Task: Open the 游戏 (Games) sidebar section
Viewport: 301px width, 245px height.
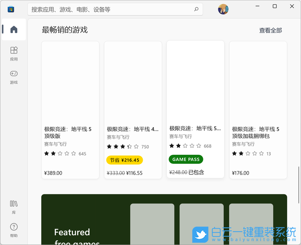Action: click(14, 77)
